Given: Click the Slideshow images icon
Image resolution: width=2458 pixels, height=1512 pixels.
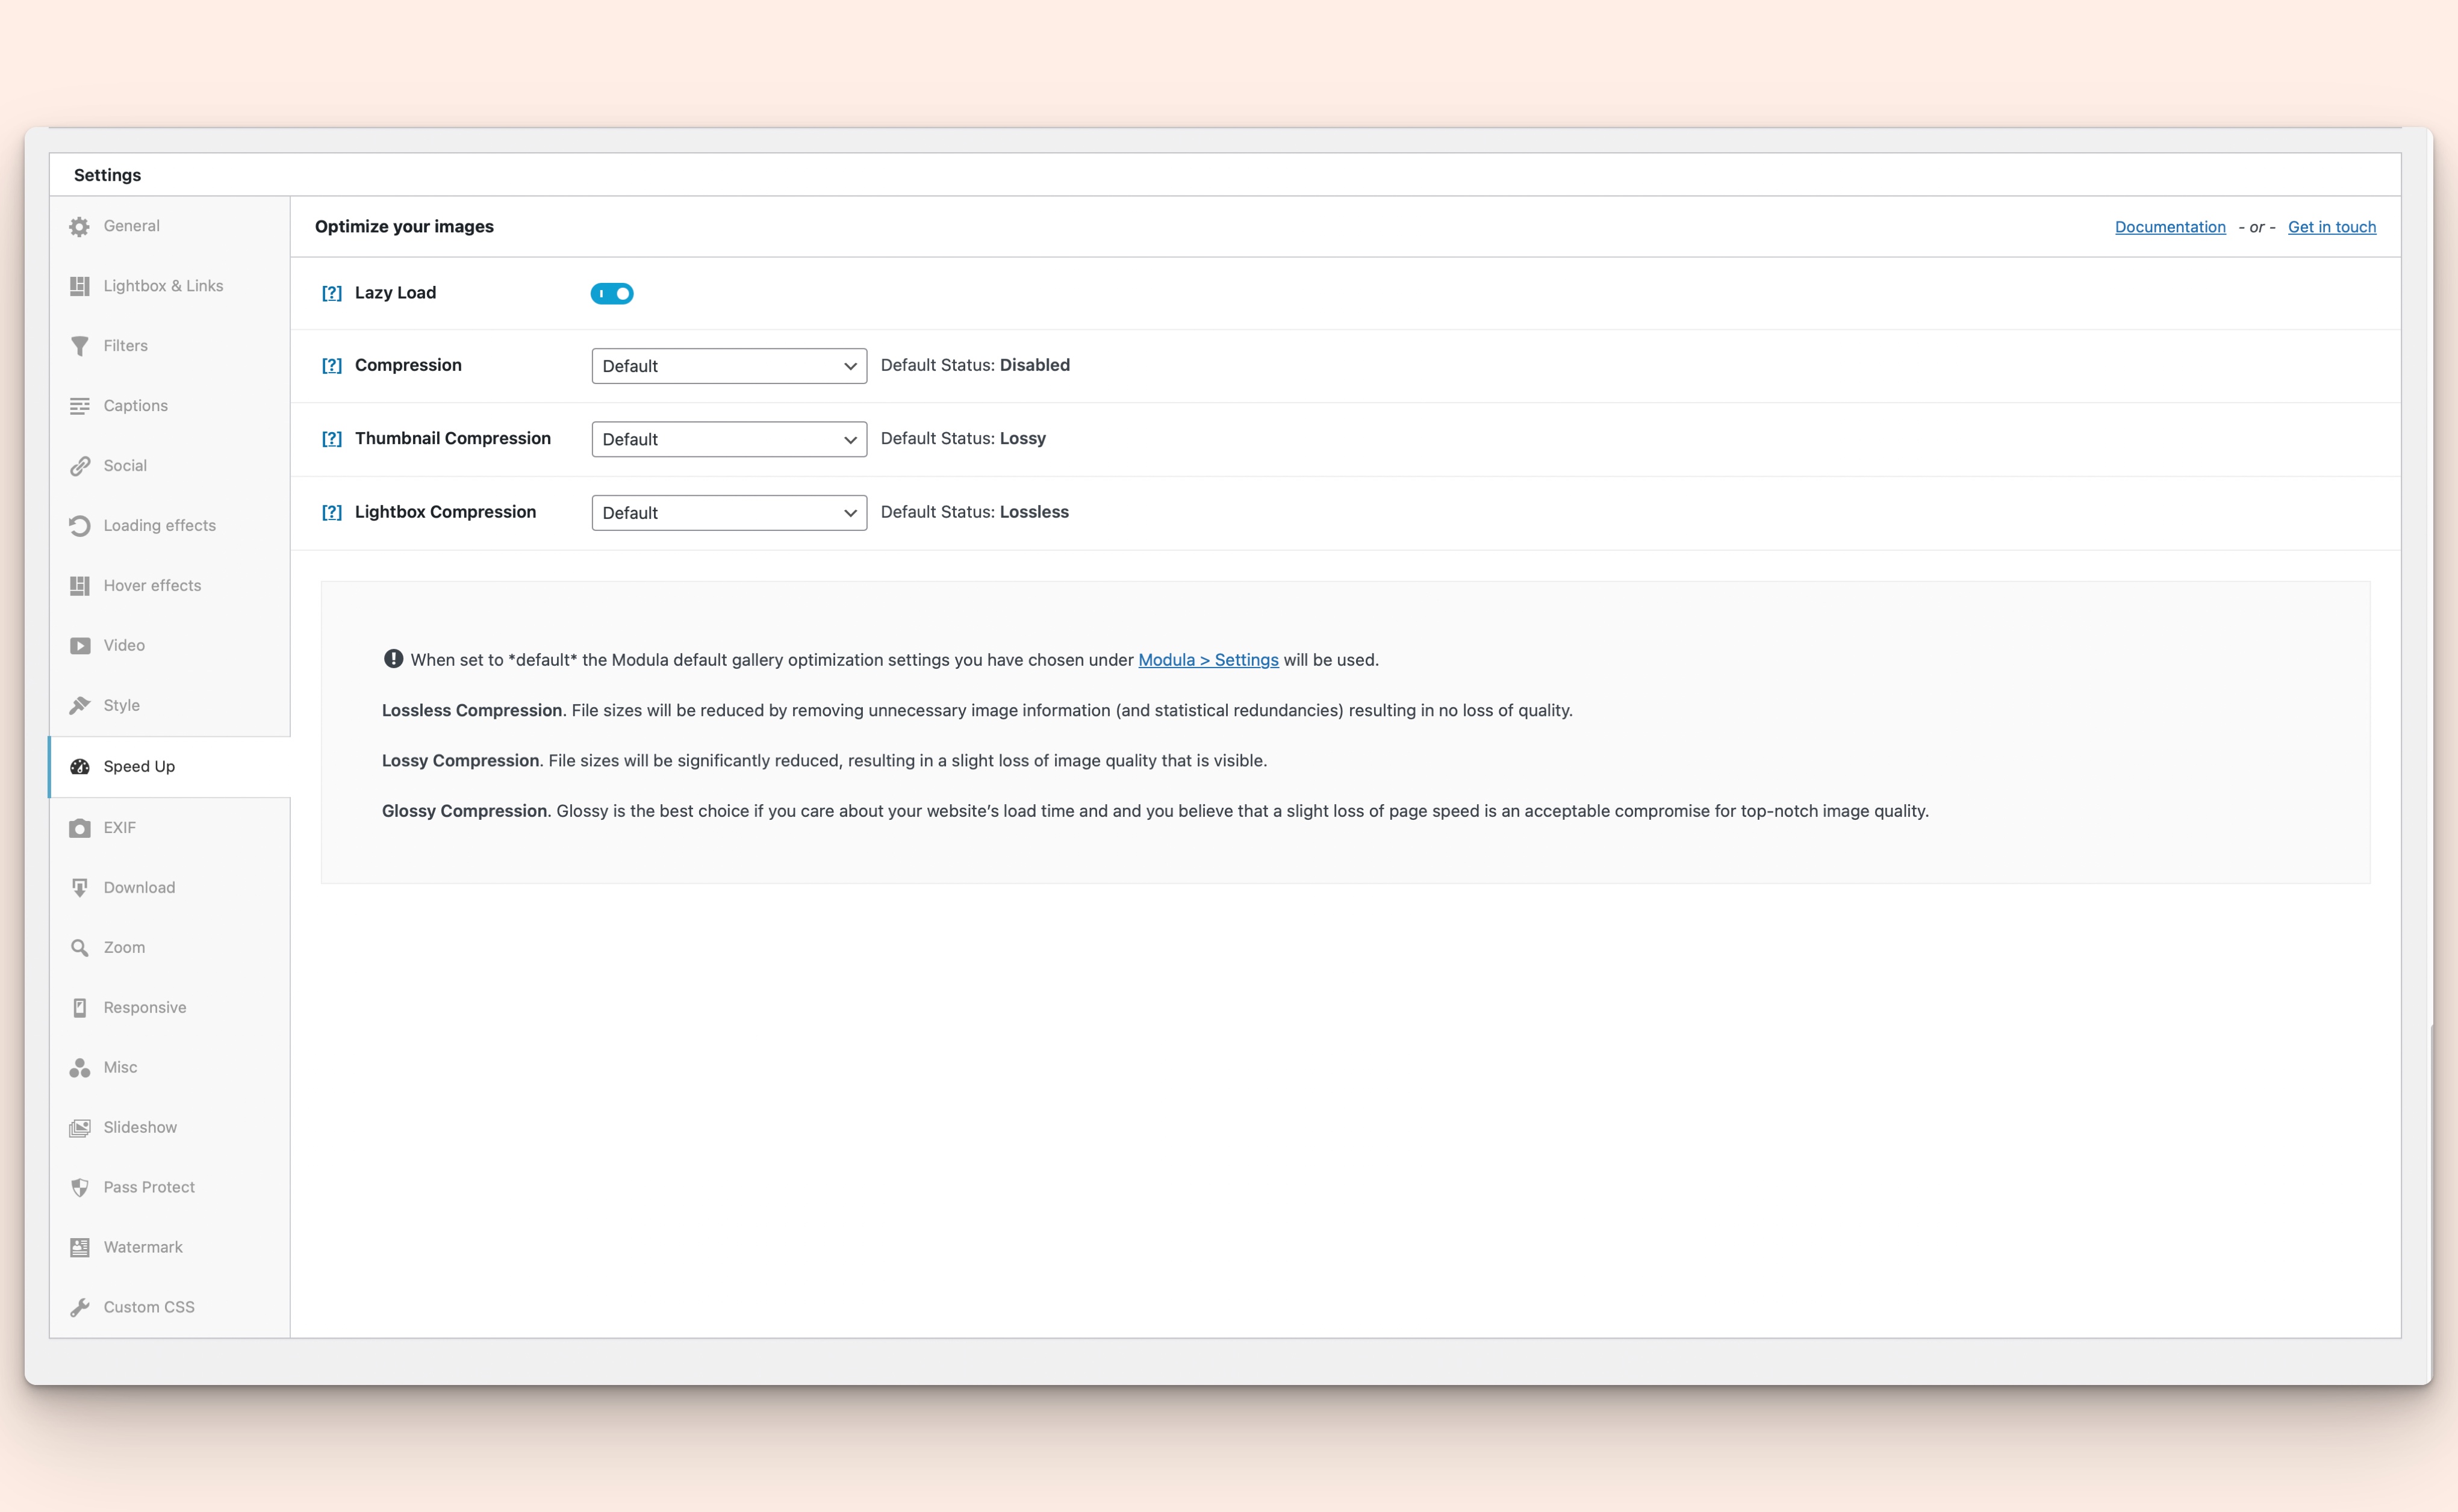Looking at the screenshot, I should 80,1128.
